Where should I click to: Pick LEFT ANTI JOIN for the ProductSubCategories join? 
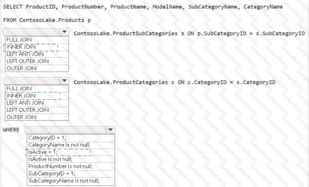[25, 54]
